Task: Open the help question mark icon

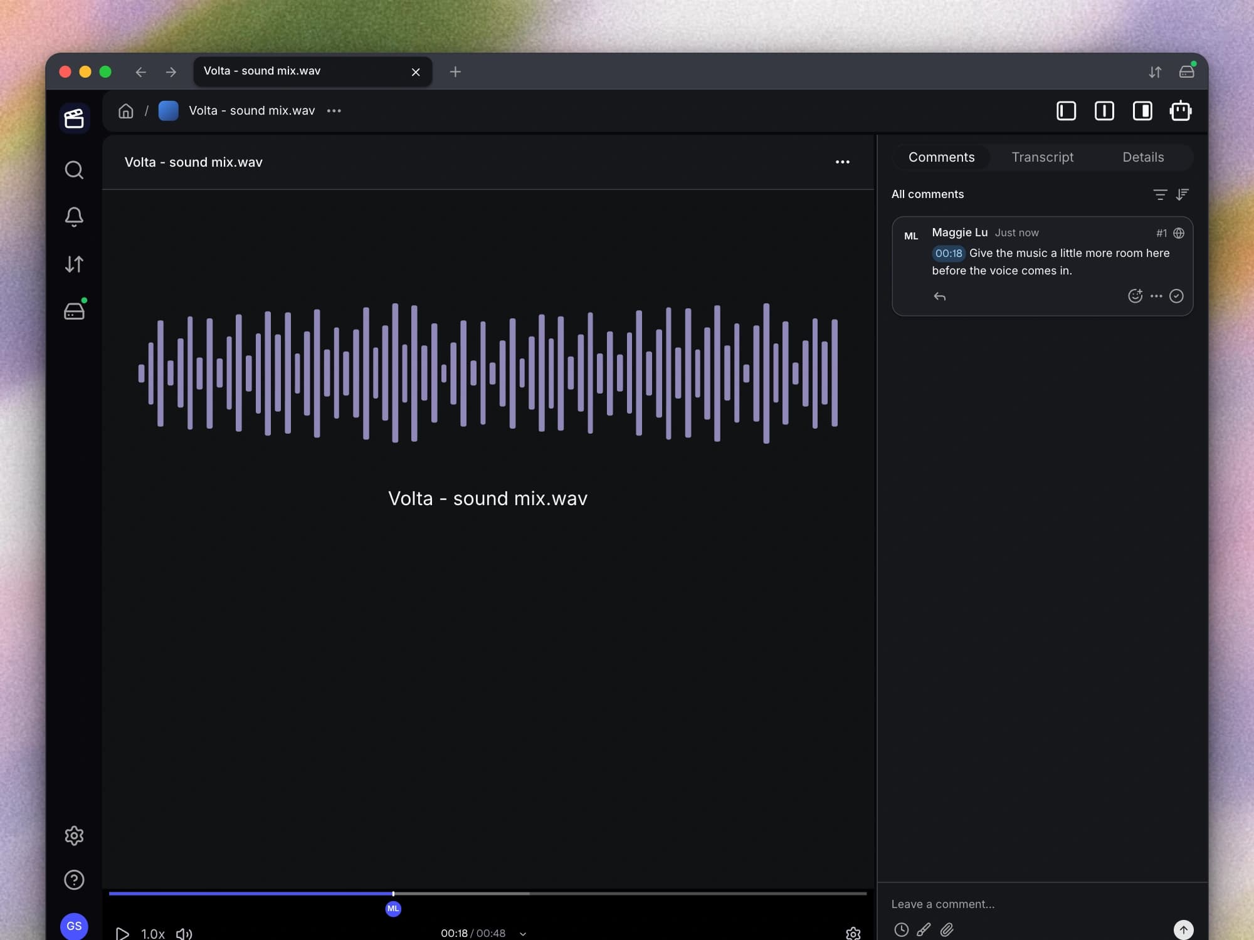Action: click(x=74, y=880)
